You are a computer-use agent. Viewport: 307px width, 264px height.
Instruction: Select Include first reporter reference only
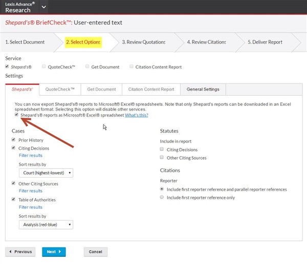coord(162,197)
